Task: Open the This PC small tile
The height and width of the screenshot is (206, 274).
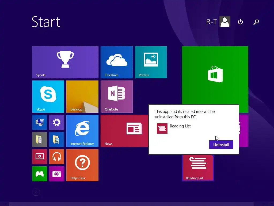Action: click(x=40, y=122)
